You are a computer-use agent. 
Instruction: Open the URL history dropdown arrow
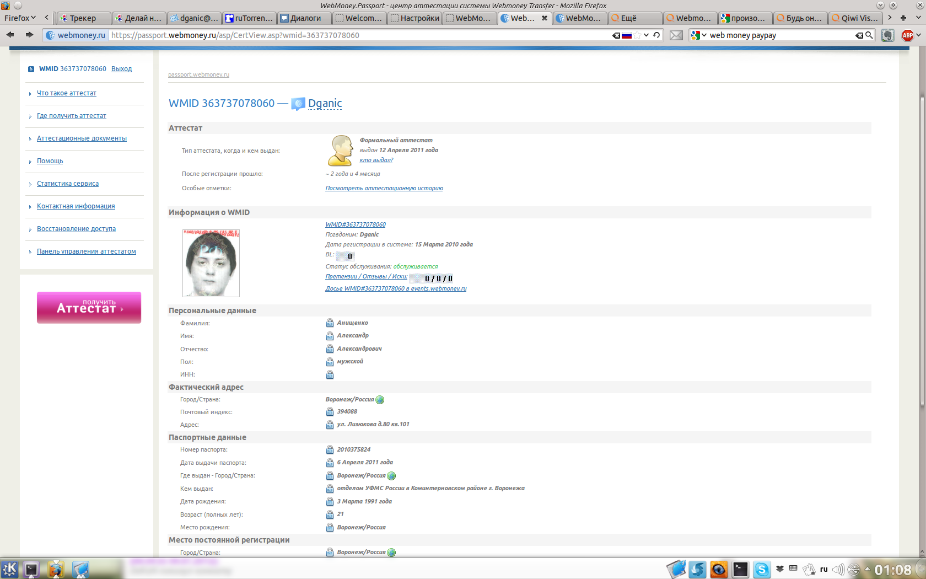(x=646, y=35)
